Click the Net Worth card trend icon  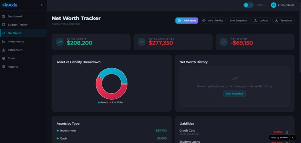click(224, 42)
